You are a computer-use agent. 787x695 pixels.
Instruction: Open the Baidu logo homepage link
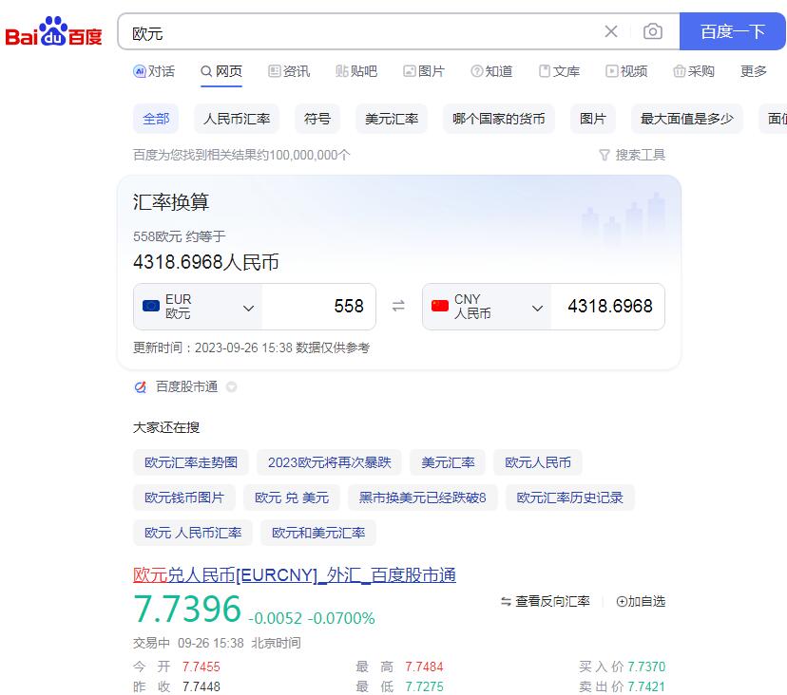click(54, 31)
